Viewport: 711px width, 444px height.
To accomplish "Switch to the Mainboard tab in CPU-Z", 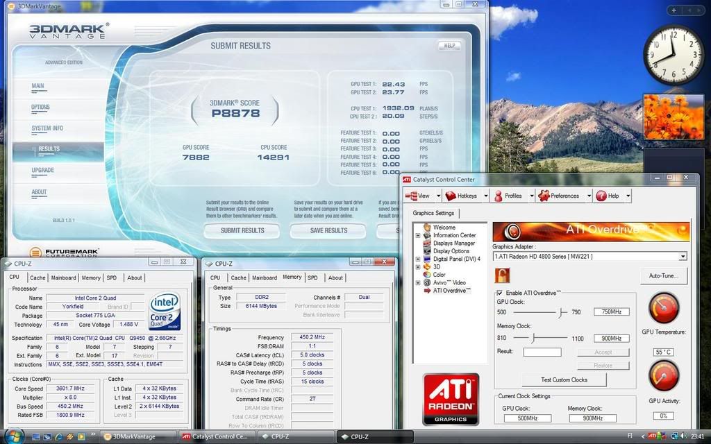I will (x=63, y=277).
